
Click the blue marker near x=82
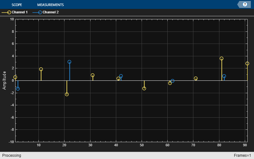click(224, 76)
